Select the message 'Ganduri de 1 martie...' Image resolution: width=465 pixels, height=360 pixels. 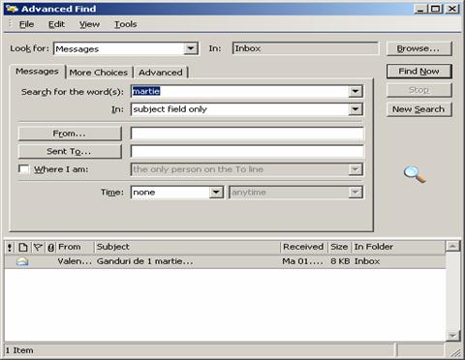145,261
